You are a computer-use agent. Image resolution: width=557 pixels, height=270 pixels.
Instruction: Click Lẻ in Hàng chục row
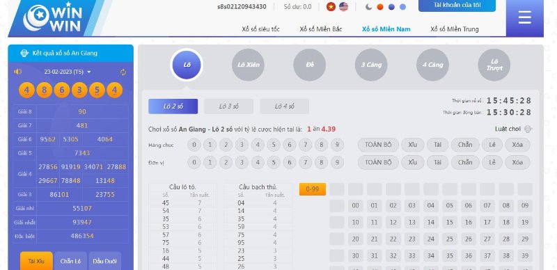(492, 145)
